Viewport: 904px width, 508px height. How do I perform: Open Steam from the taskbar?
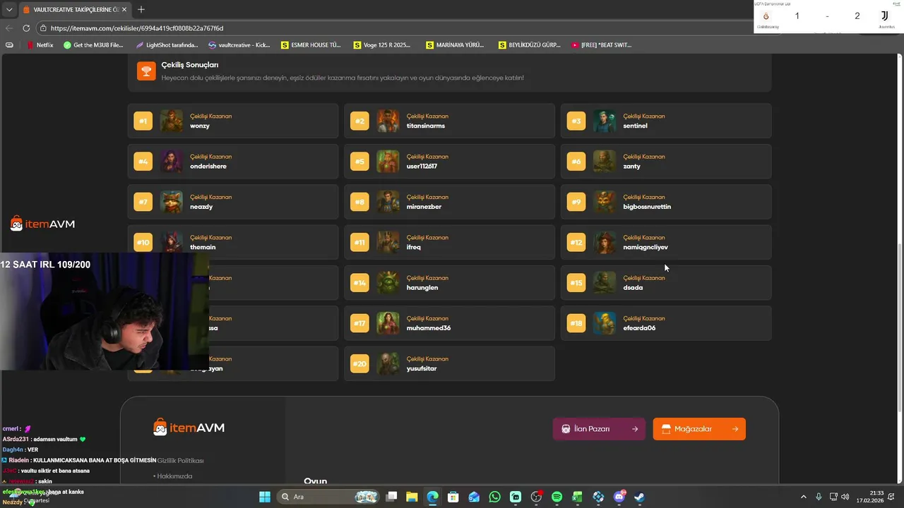640,497
